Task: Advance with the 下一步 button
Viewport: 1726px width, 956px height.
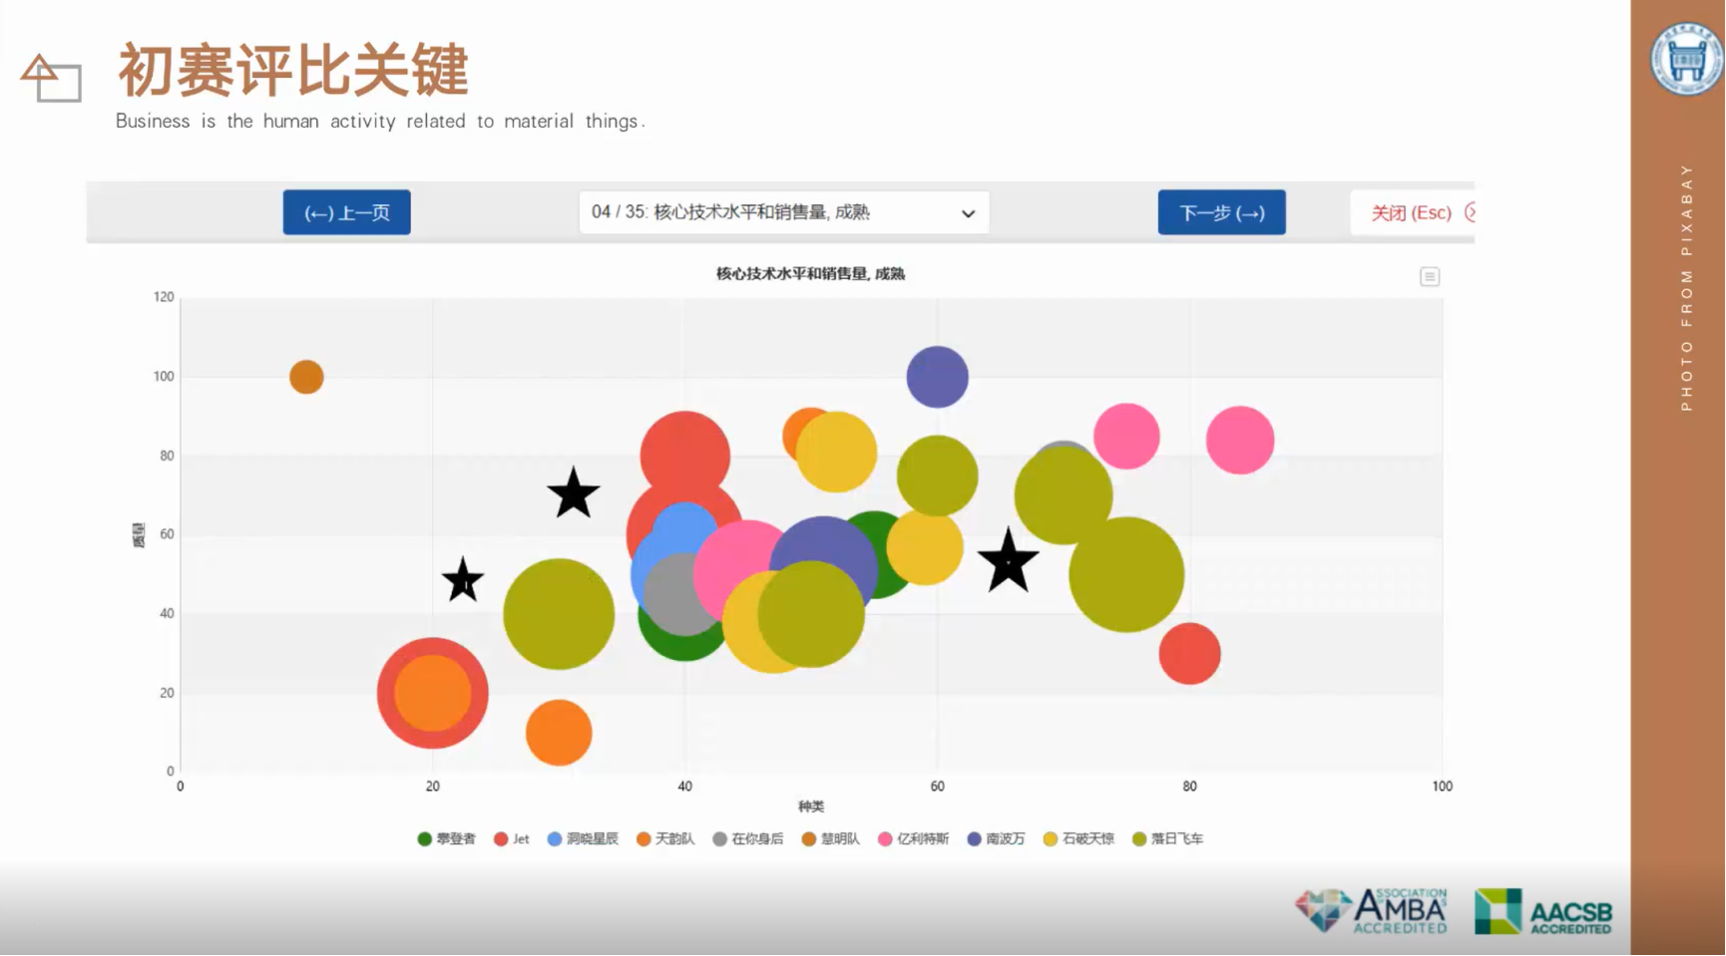Action: [x=1221, y=212]
